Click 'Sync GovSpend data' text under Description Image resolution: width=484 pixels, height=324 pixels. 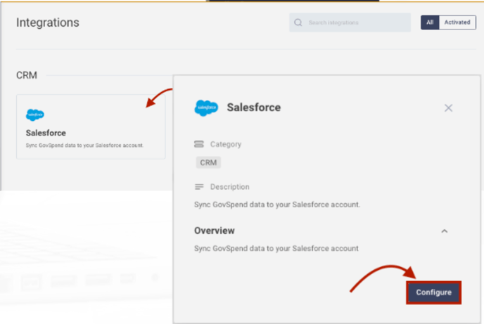(x=277, y=205)
